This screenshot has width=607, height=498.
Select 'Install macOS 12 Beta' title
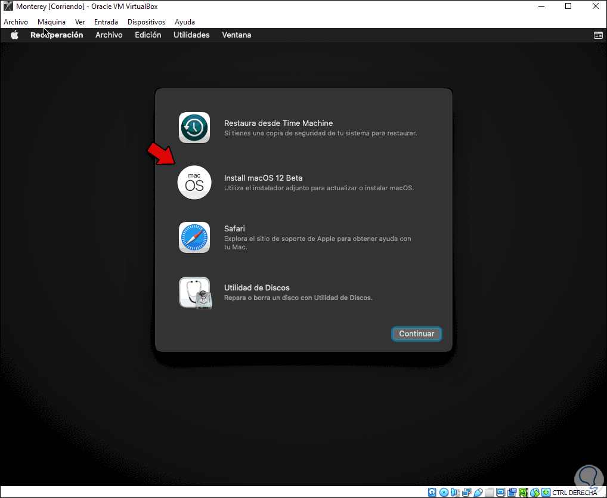tap(263, 178)
